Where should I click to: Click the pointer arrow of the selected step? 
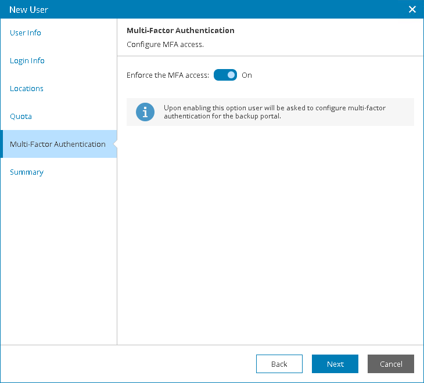pos(114,144)
